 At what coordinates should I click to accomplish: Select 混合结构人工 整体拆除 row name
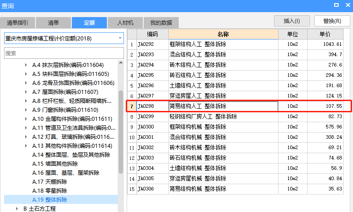point(223,55)
